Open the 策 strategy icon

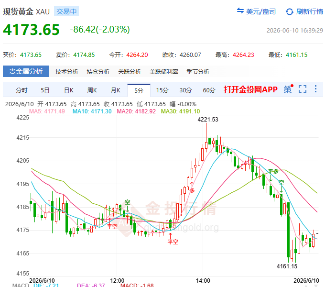288,89
